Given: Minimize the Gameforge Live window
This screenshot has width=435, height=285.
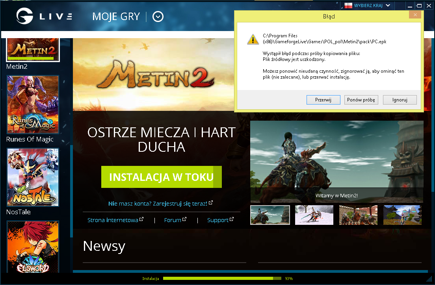Looking at the screenshot, I should (x=410, y=6).
